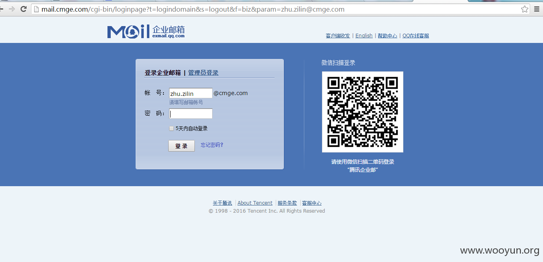Focus the 密码 password field
Viewport: 543px width, 262px height.
(x=191, y=114)
